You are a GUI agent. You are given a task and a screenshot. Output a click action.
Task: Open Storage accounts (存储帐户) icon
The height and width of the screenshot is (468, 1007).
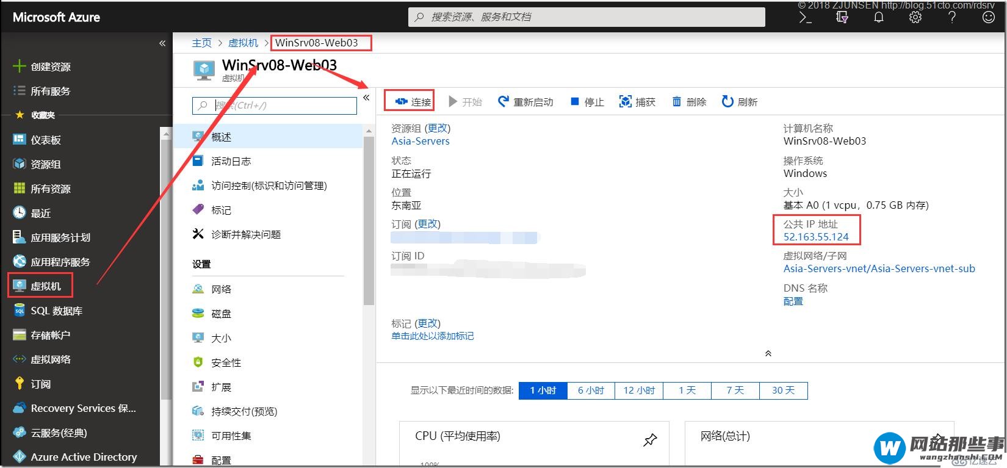tap(19, 334)
